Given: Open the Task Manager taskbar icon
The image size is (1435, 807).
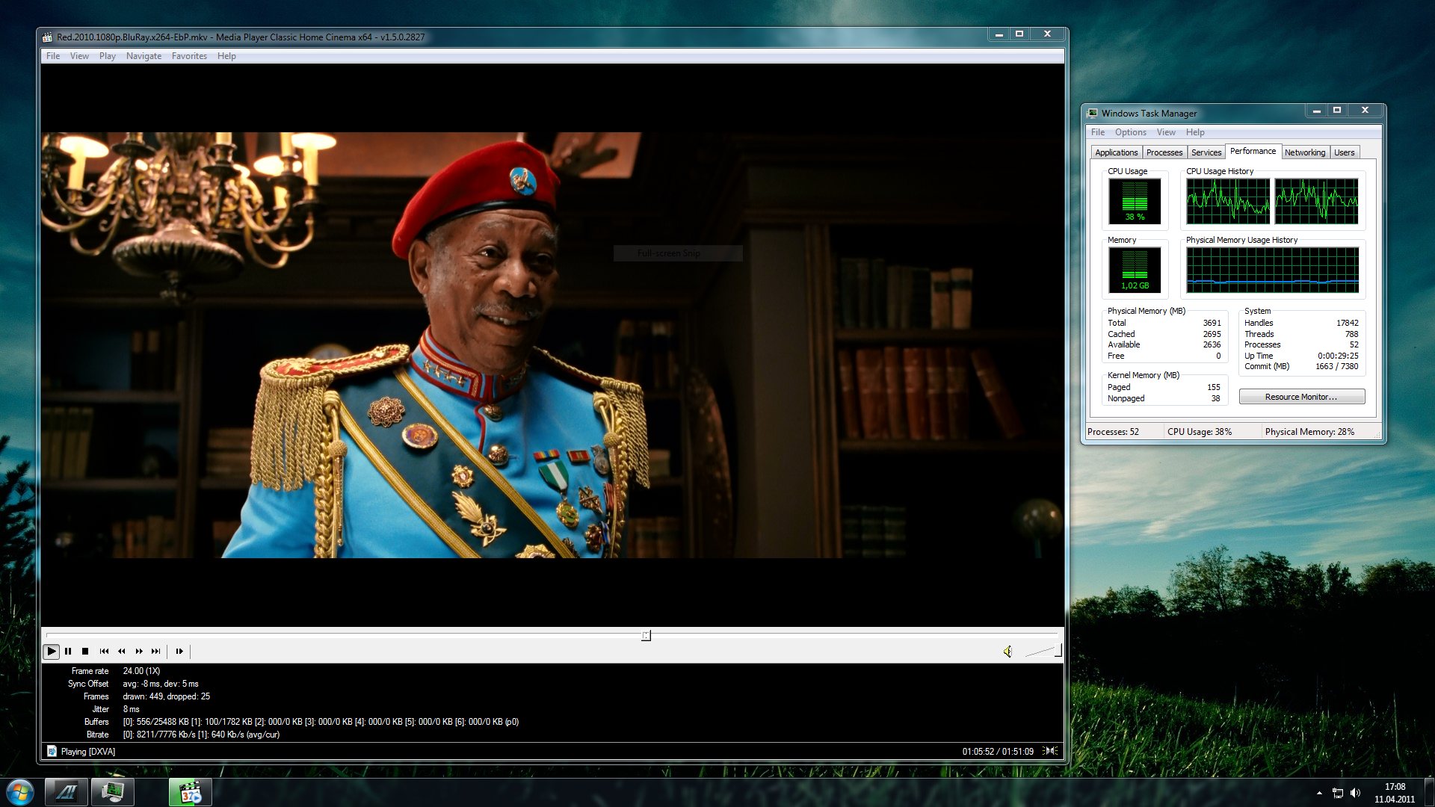Looking at the screenshot, I should pyautogui.click(x=113, y=792).
